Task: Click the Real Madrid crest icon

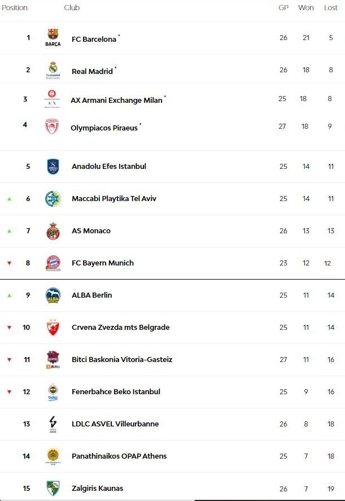Action: tap(53, 69)
